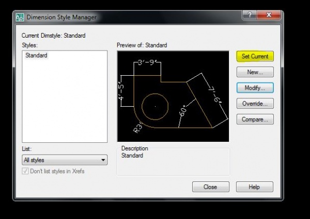This screenshot has height=219, width=310.
Task: Open the Override dialog
Action: (x=255, y=104)
